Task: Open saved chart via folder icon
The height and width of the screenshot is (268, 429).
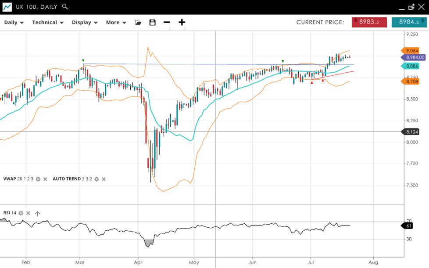Action: 138,22
